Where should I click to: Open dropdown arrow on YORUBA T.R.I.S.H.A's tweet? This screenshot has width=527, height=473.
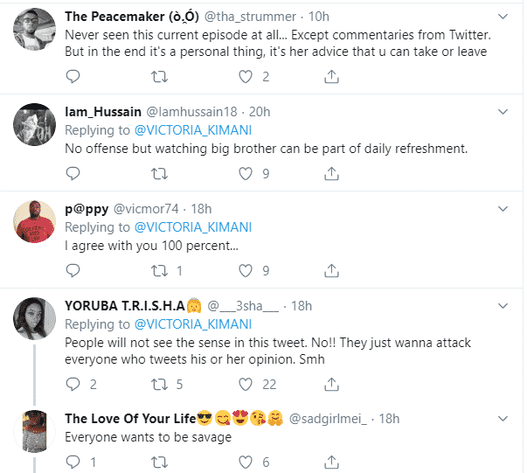pos(503,305)
